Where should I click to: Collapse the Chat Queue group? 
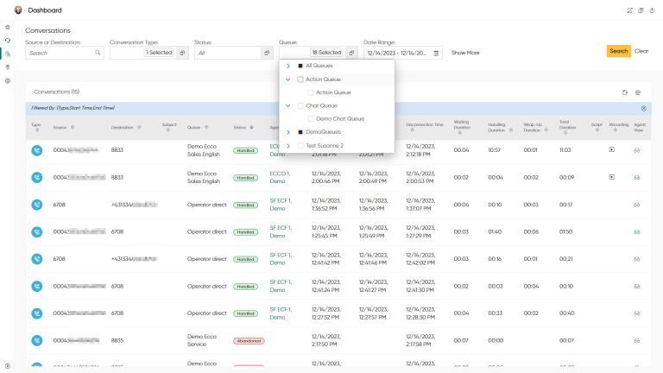coord(288,105)
